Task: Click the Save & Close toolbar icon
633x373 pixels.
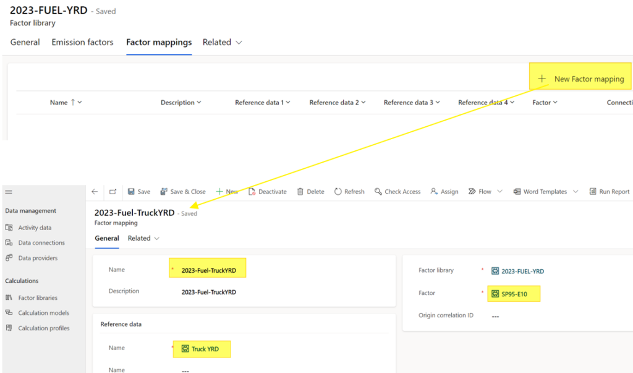Action: coord(164,192)
